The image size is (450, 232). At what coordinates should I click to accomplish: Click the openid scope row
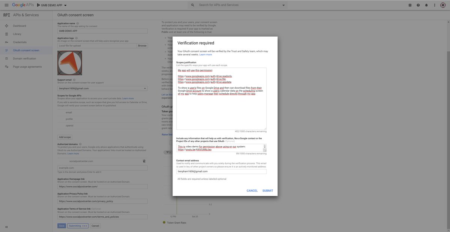coord(102,126)
